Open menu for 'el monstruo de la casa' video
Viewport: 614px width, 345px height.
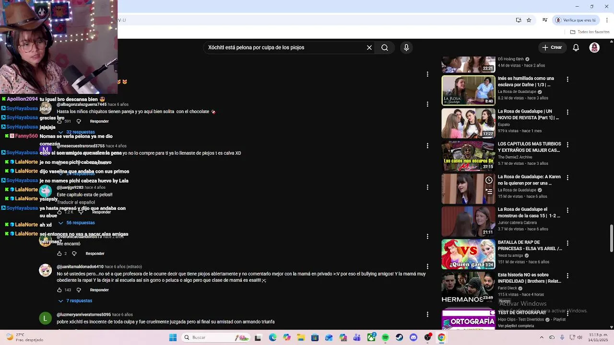567,210
